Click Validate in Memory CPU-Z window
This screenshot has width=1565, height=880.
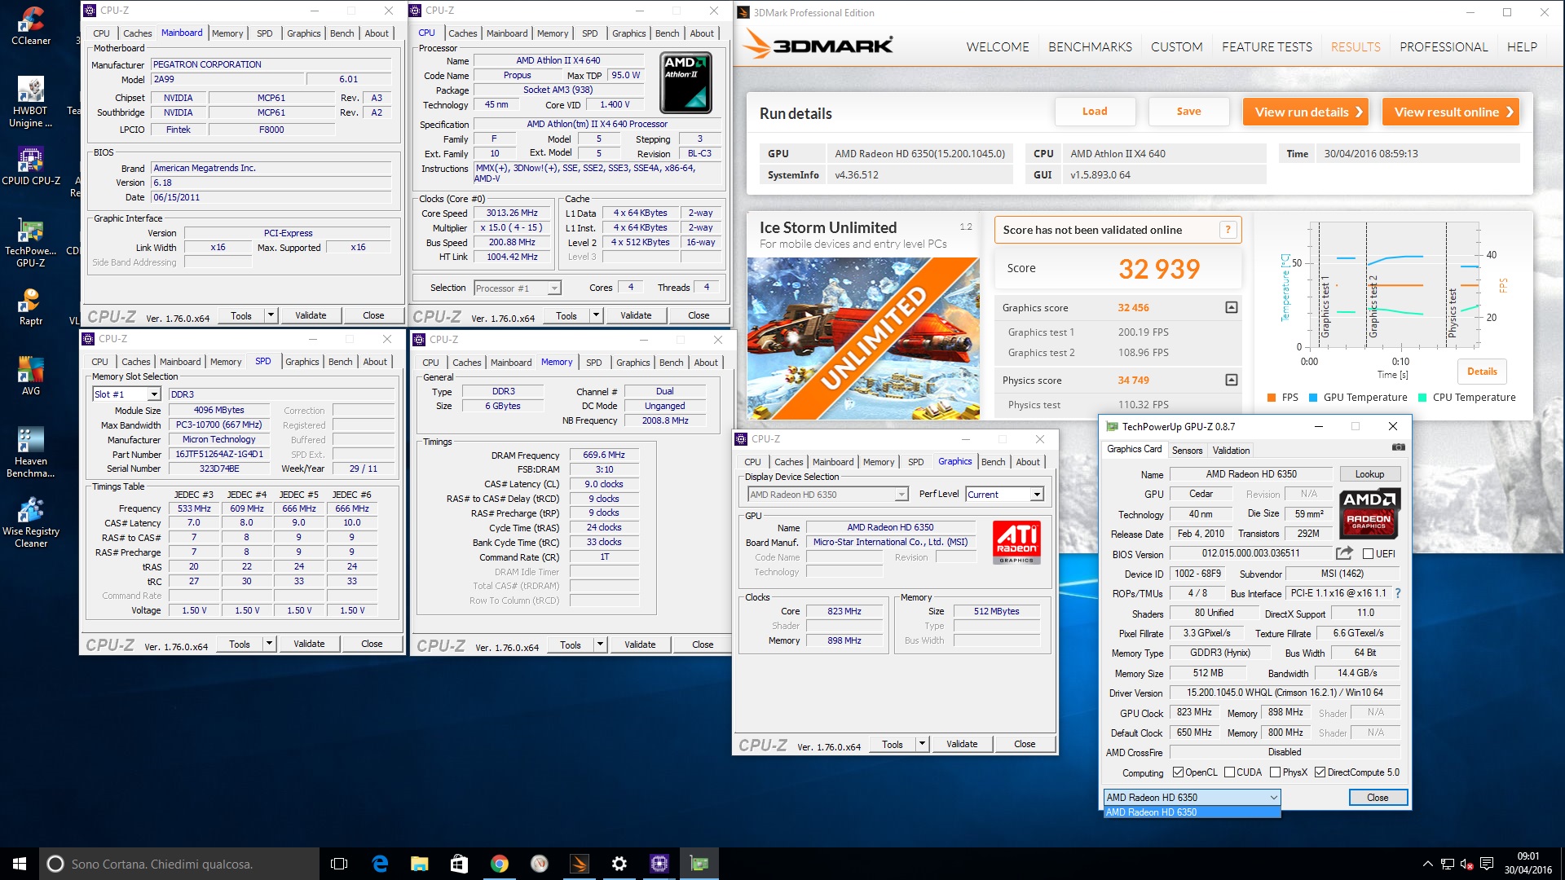pyautogui.click(x=640, y=645)
